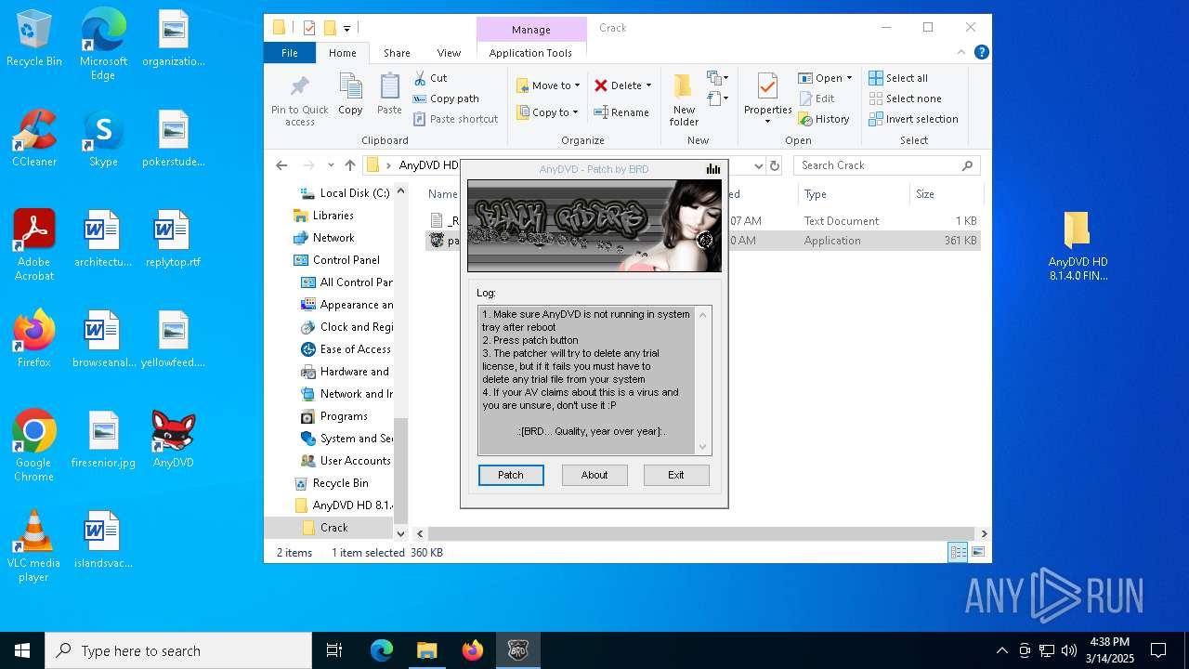1189x669 pixels.
Task: Select Network in navigation pane
Action: pos(323,238)
